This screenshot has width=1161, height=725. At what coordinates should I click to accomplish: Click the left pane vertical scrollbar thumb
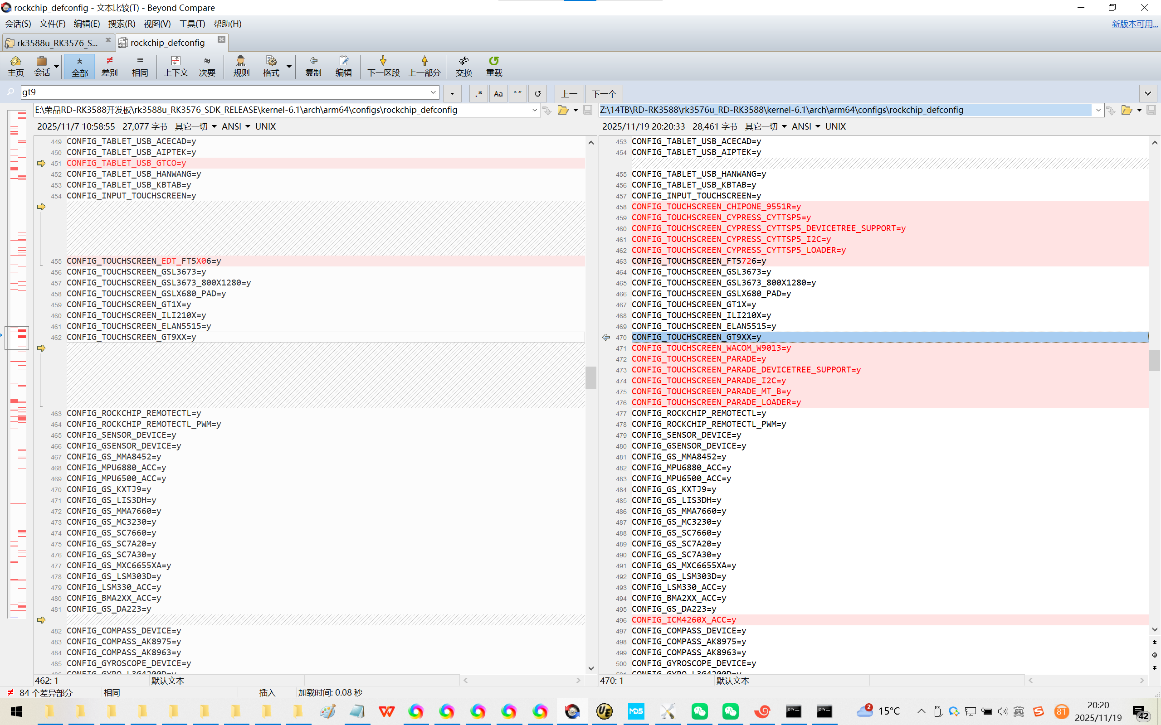click(x=590, y=377)
